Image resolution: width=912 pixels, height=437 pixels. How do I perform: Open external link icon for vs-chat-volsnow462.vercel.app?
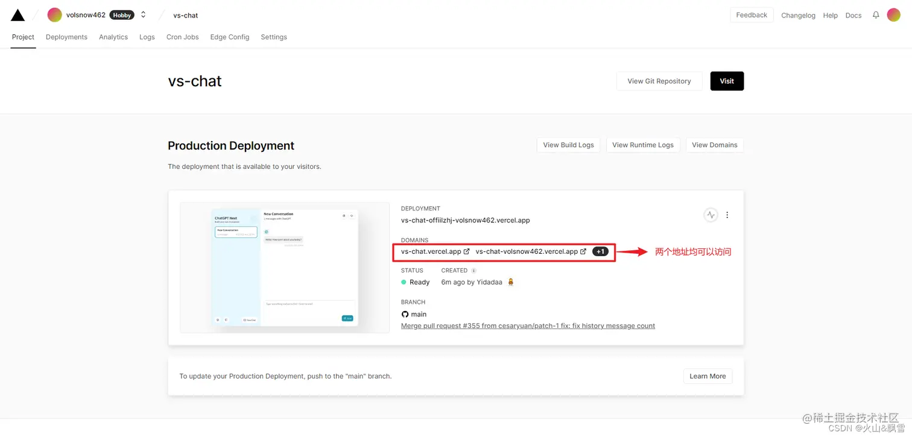click(583, 251)
